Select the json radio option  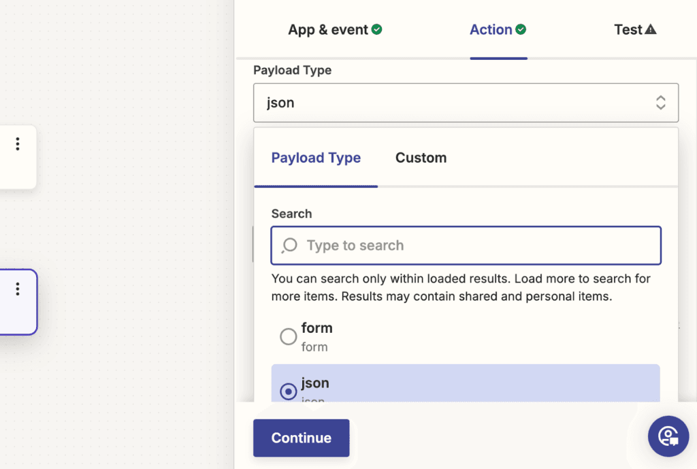[289, 391]
